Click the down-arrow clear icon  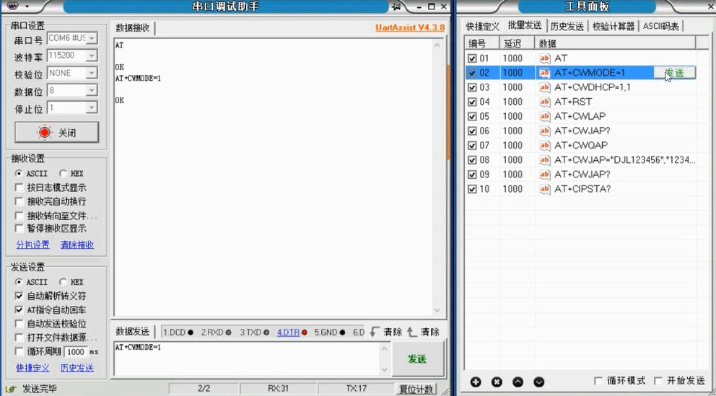(x=375, y=332)
